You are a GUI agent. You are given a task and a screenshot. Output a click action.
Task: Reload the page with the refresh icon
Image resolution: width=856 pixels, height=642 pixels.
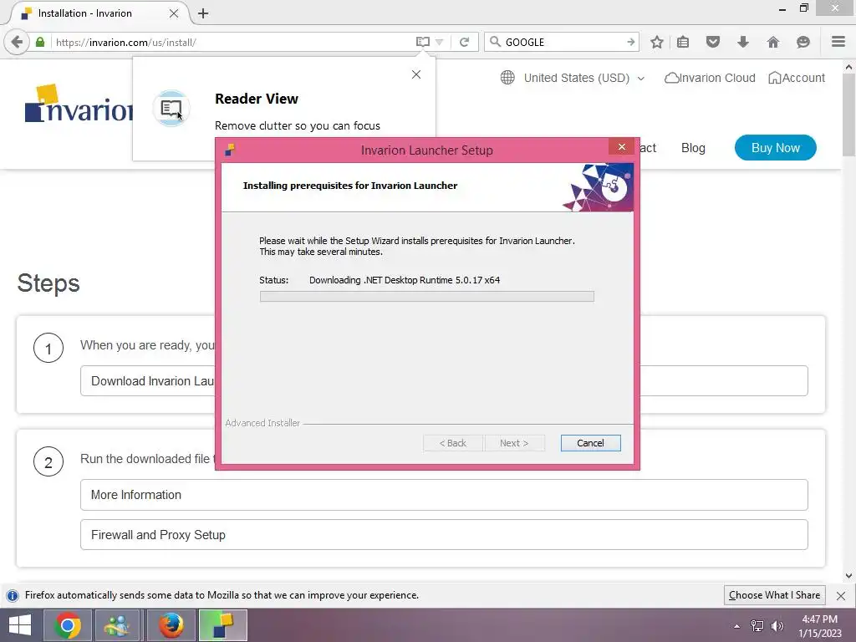[x=465, y=42]
